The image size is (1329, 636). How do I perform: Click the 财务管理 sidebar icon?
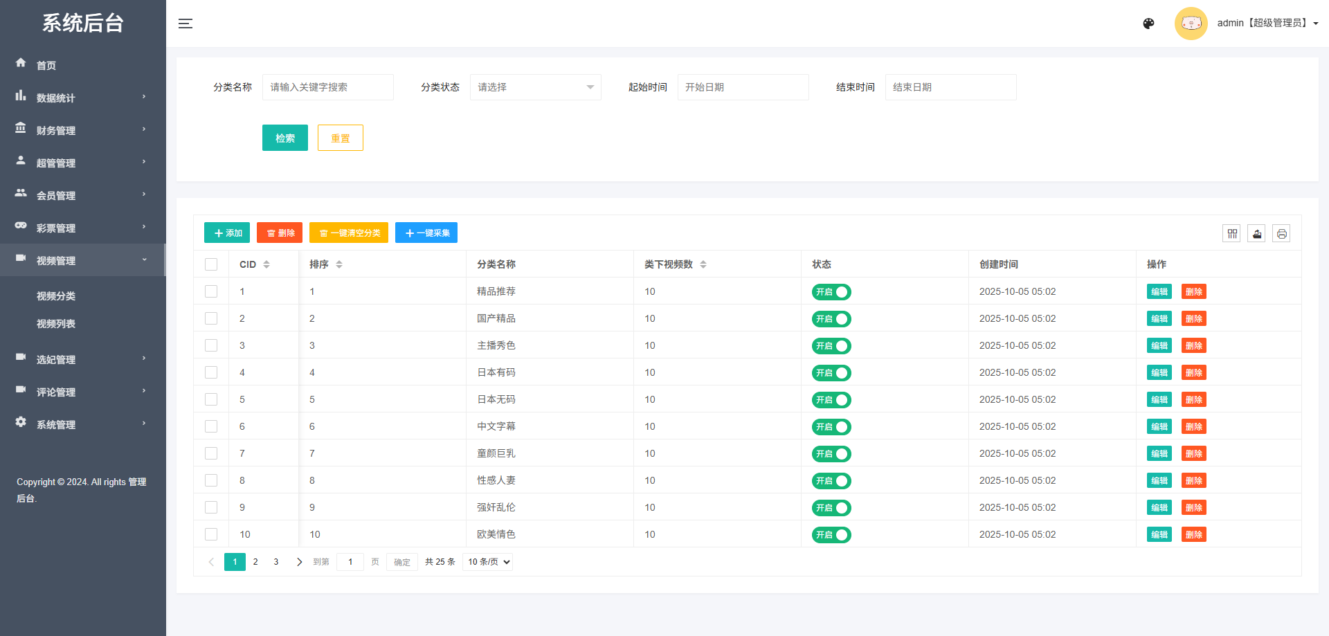click(21, 129)
